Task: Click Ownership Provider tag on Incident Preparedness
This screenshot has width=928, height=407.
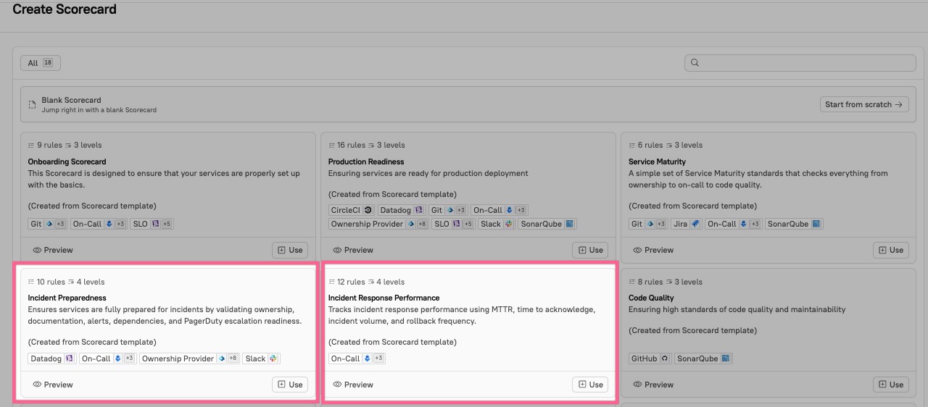Action: click(190, 358)
